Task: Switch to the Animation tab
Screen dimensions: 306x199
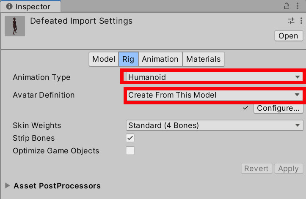Action: 160,59
